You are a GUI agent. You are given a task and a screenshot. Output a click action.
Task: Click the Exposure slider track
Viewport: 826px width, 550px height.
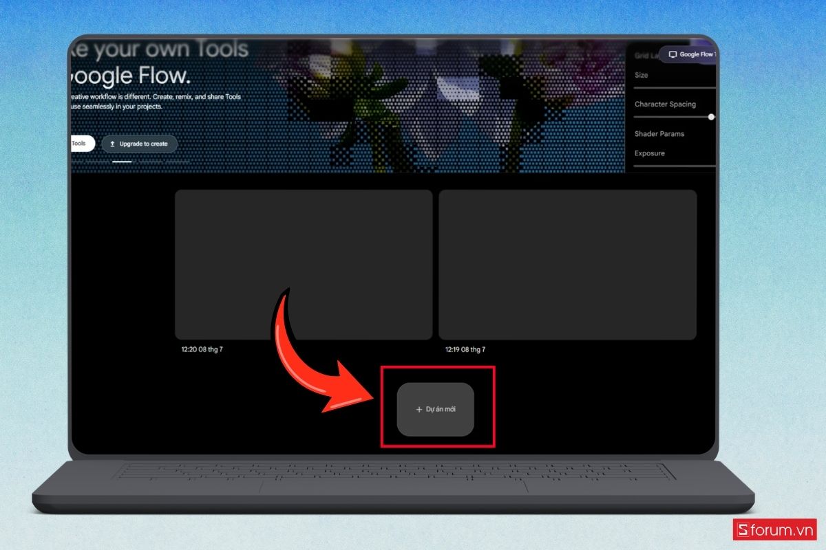tap(675, 166)
